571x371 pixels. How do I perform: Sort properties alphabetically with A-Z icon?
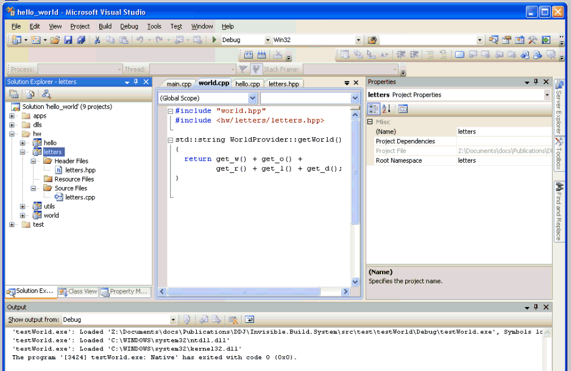click(x=386, y=109)
